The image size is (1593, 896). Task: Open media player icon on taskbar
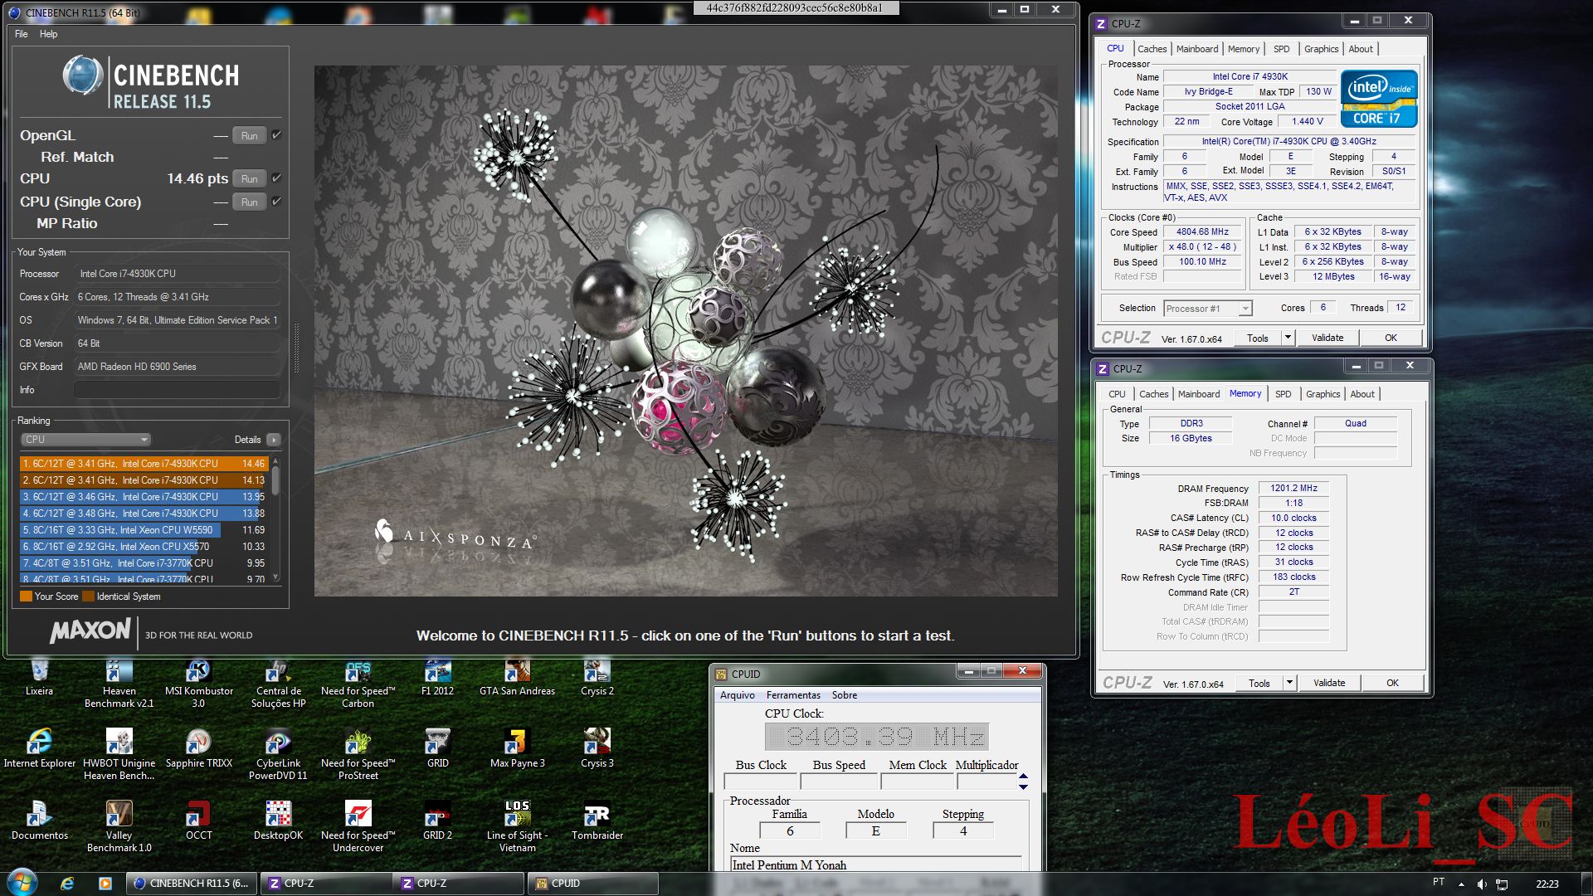(105, 884)
